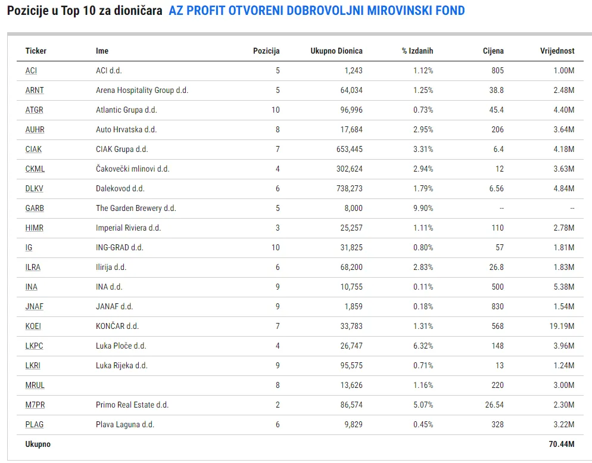
Task: Open the MRUL ticker link
Action: click(35, 385)
